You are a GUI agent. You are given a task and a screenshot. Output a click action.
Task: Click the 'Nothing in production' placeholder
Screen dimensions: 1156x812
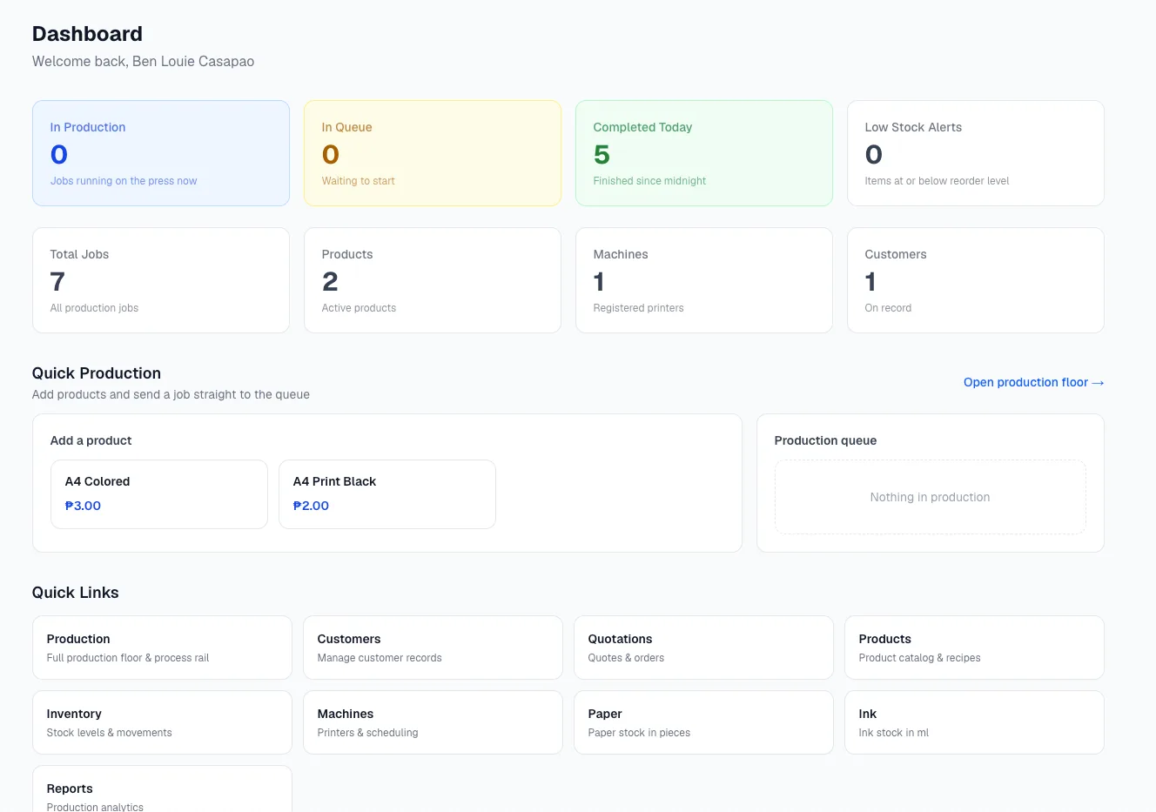point(930,497)
